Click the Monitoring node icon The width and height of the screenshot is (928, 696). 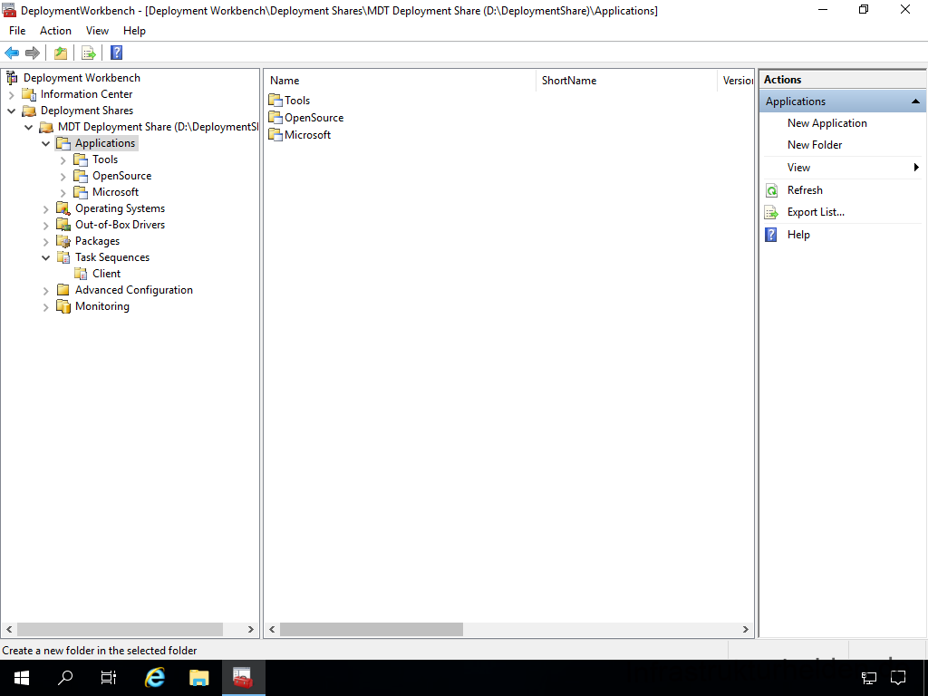pos(63,306)
